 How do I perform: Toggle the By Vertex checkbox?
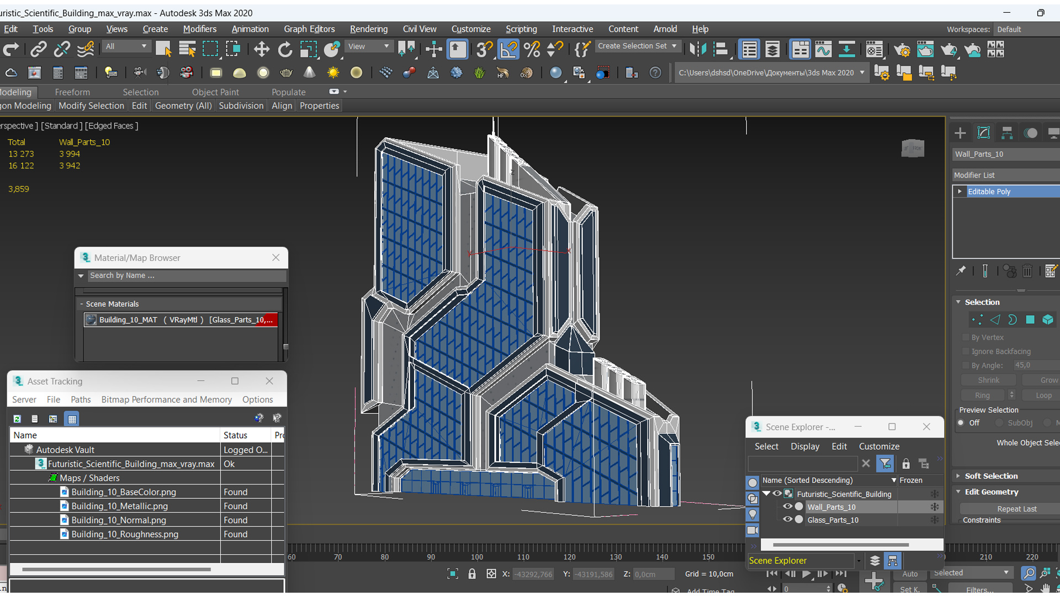pyautogui.click(x=966, y=337)
